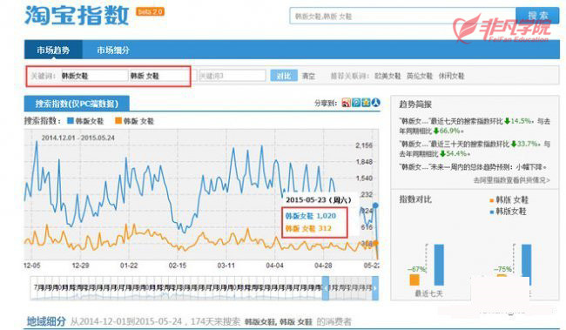Select recommended keyword 休闲女鞋
The image size is (566, 330).
pyautogui.click(x=452, y=76)
